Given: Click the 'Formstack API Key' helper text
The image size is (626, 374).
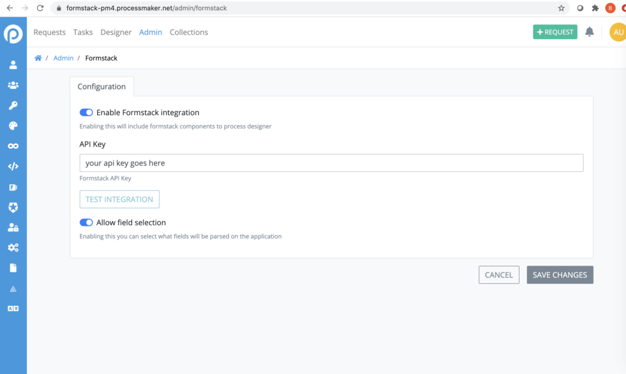Looking at the screenshot, I should pyautogui.click(x=105, y=178).
